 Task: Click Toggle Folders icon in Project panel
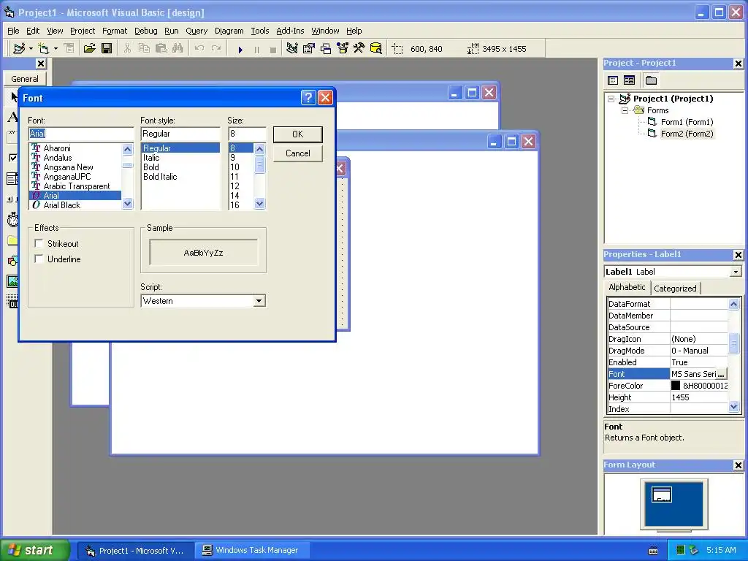[x=651, y=80]
